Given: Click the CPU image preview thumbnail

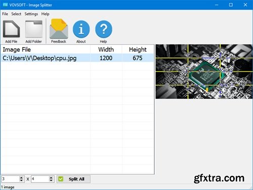Looking at the screenshot, I should [x=204, y=71].
